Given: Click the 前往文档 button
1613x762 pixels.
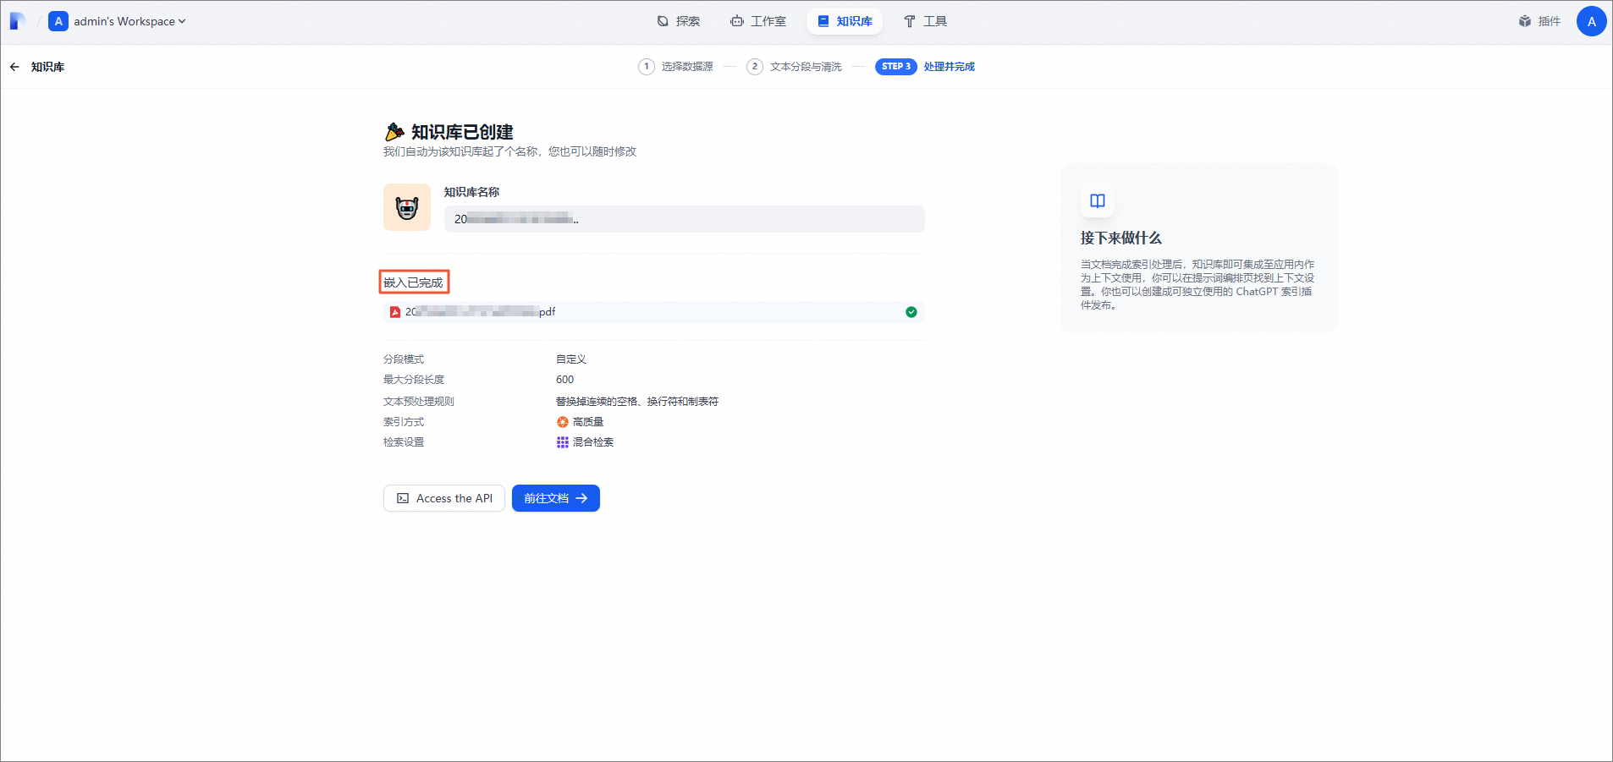Looking at the screenshot, I should 556,498.
